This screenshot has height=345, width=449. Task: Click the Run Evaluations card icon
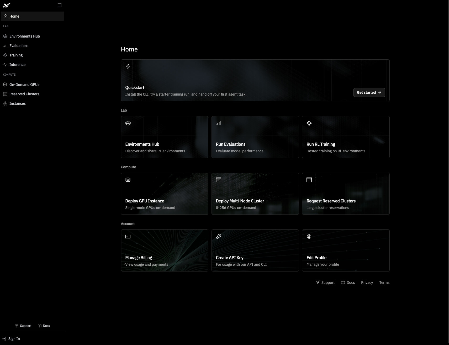coord(219,123)
